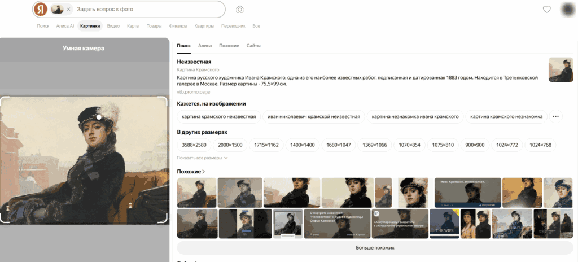Select the Поиск results tab
578x262 pixels.
(183, 46)
